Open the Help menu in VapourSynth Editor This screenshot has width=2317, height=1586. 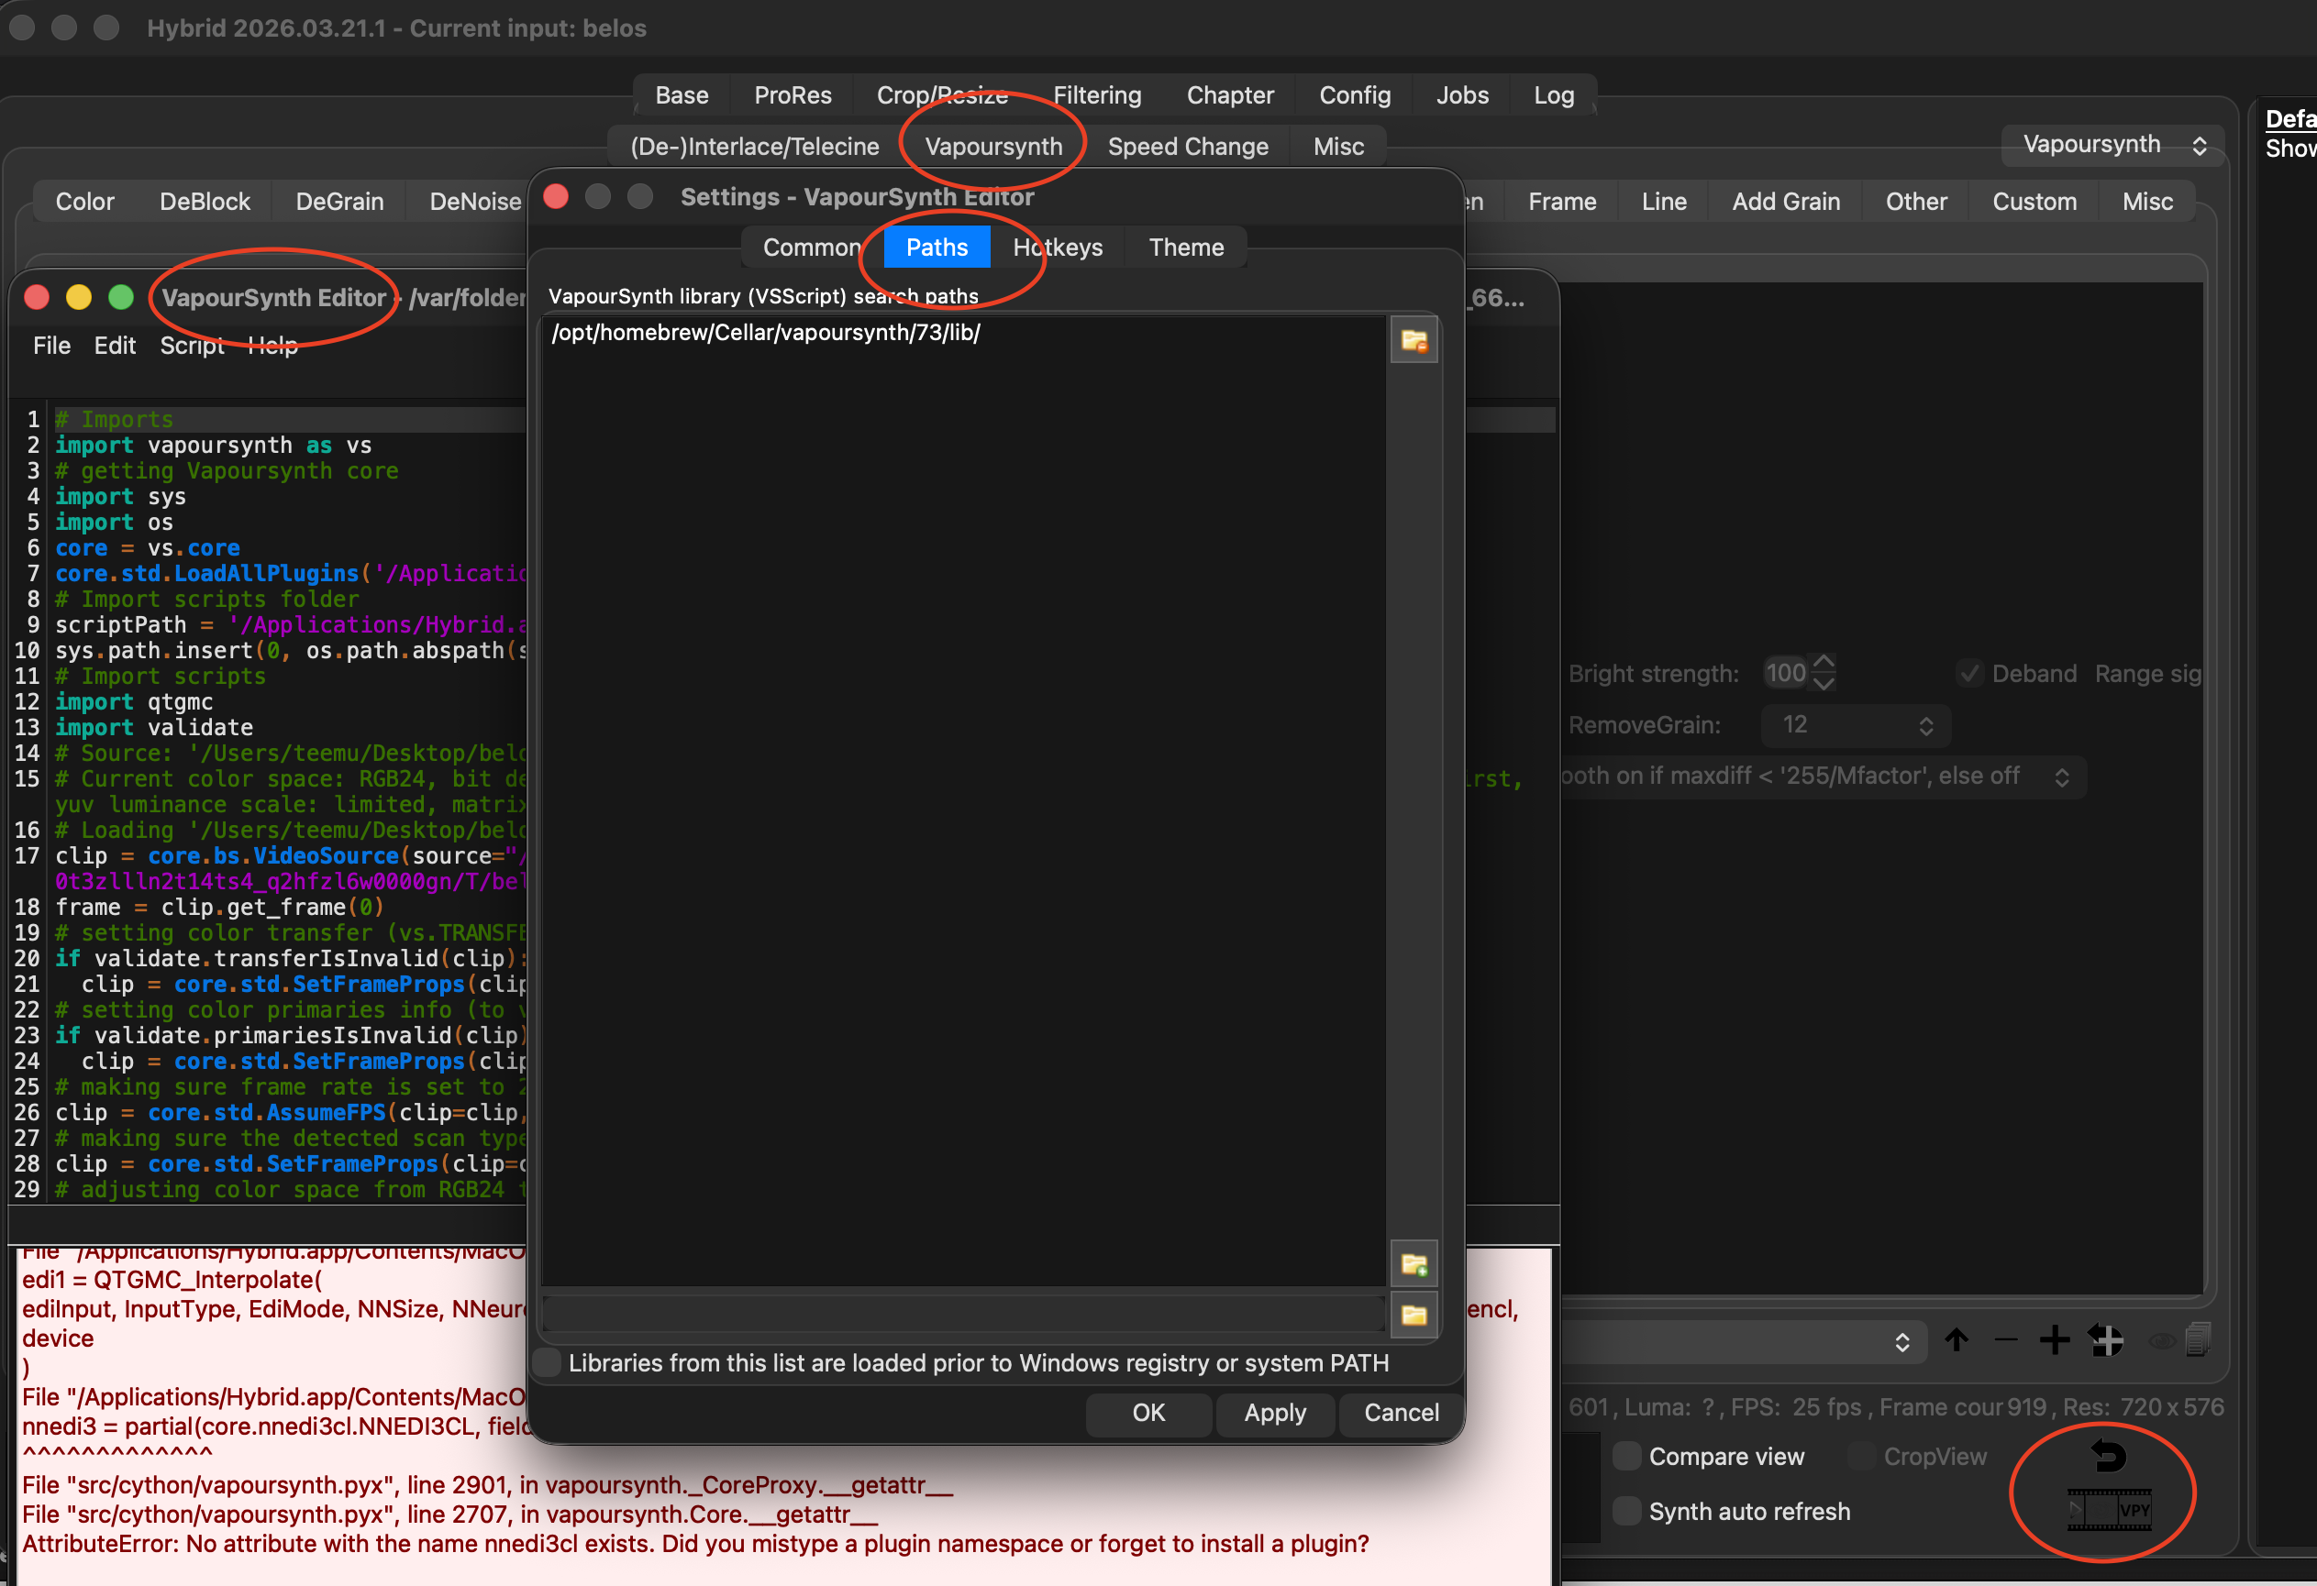(x=272, y=346)
